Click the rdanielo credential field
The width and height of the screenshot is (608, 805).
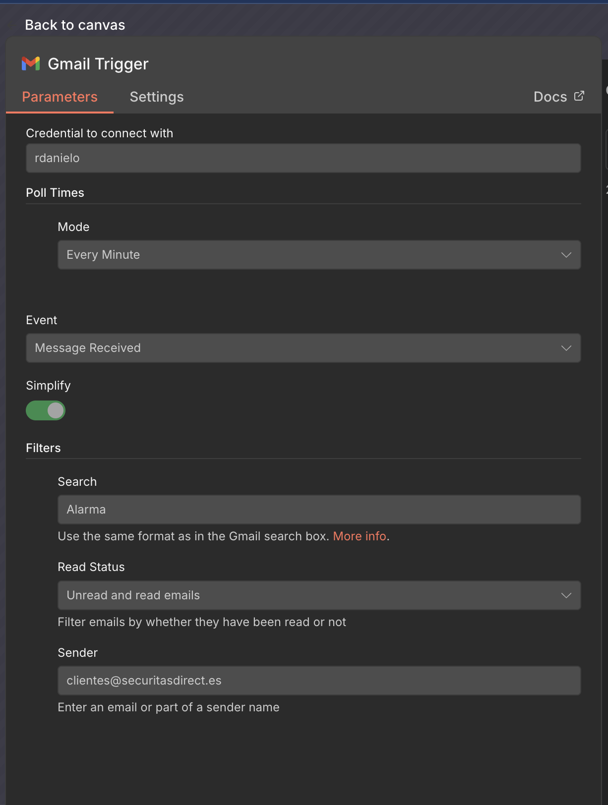click(x=303, y=158)
